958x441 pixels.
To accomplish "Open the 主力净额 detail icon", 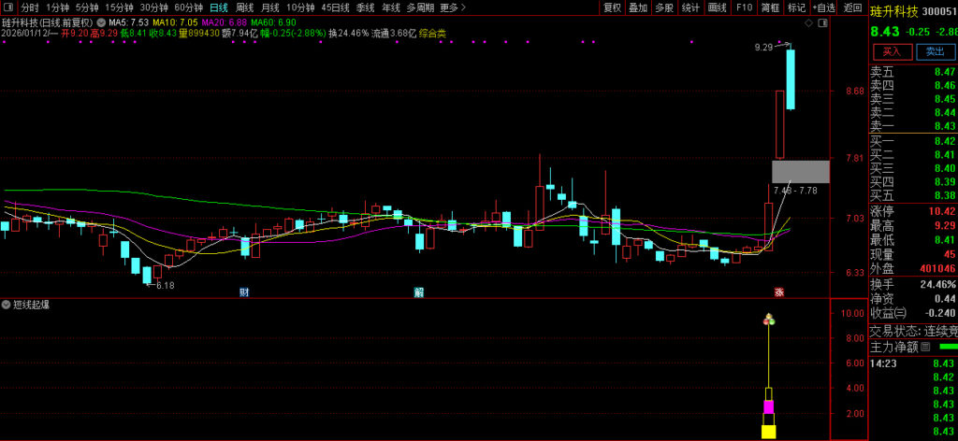I will pyautogui.click(x=925, y=347).
